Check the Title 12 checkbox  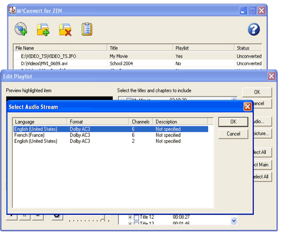(x=136, y=217)
